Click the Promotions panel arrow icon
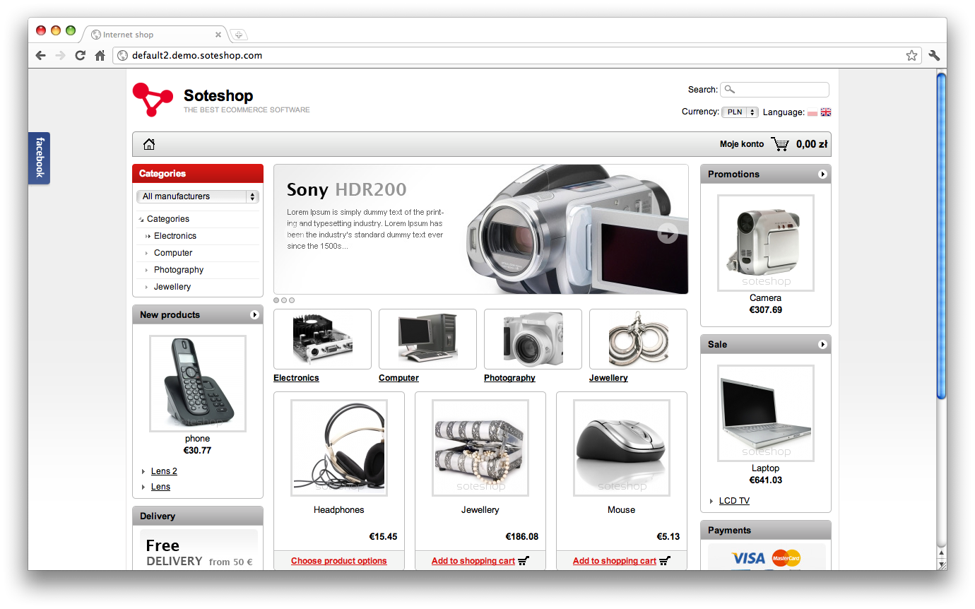The height and width of the screenshot is (609, 975). click(822, 175)
